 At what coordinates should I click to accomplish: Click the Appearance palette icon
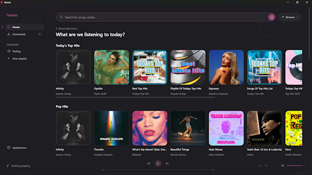[x=9, y=148]
